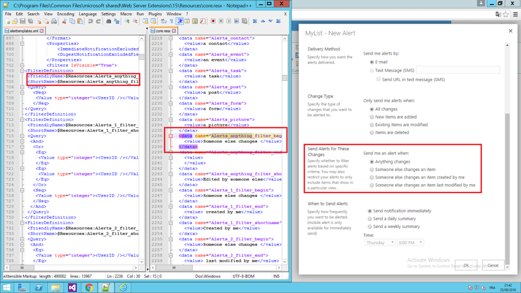Viewport: 521px width, 293px height.
Task: Open the Plugins menu
Action: (155, 14)
